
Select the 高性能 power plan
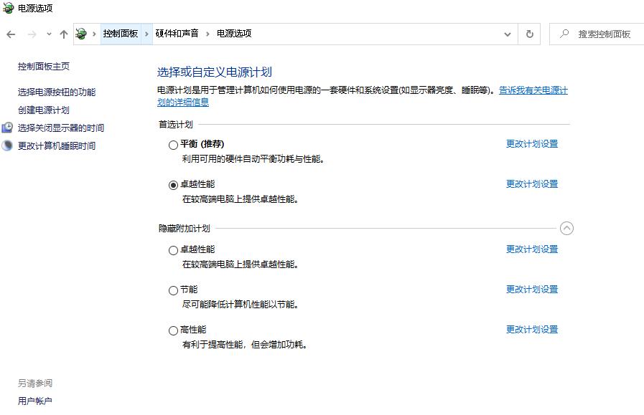tap(173, 330)
